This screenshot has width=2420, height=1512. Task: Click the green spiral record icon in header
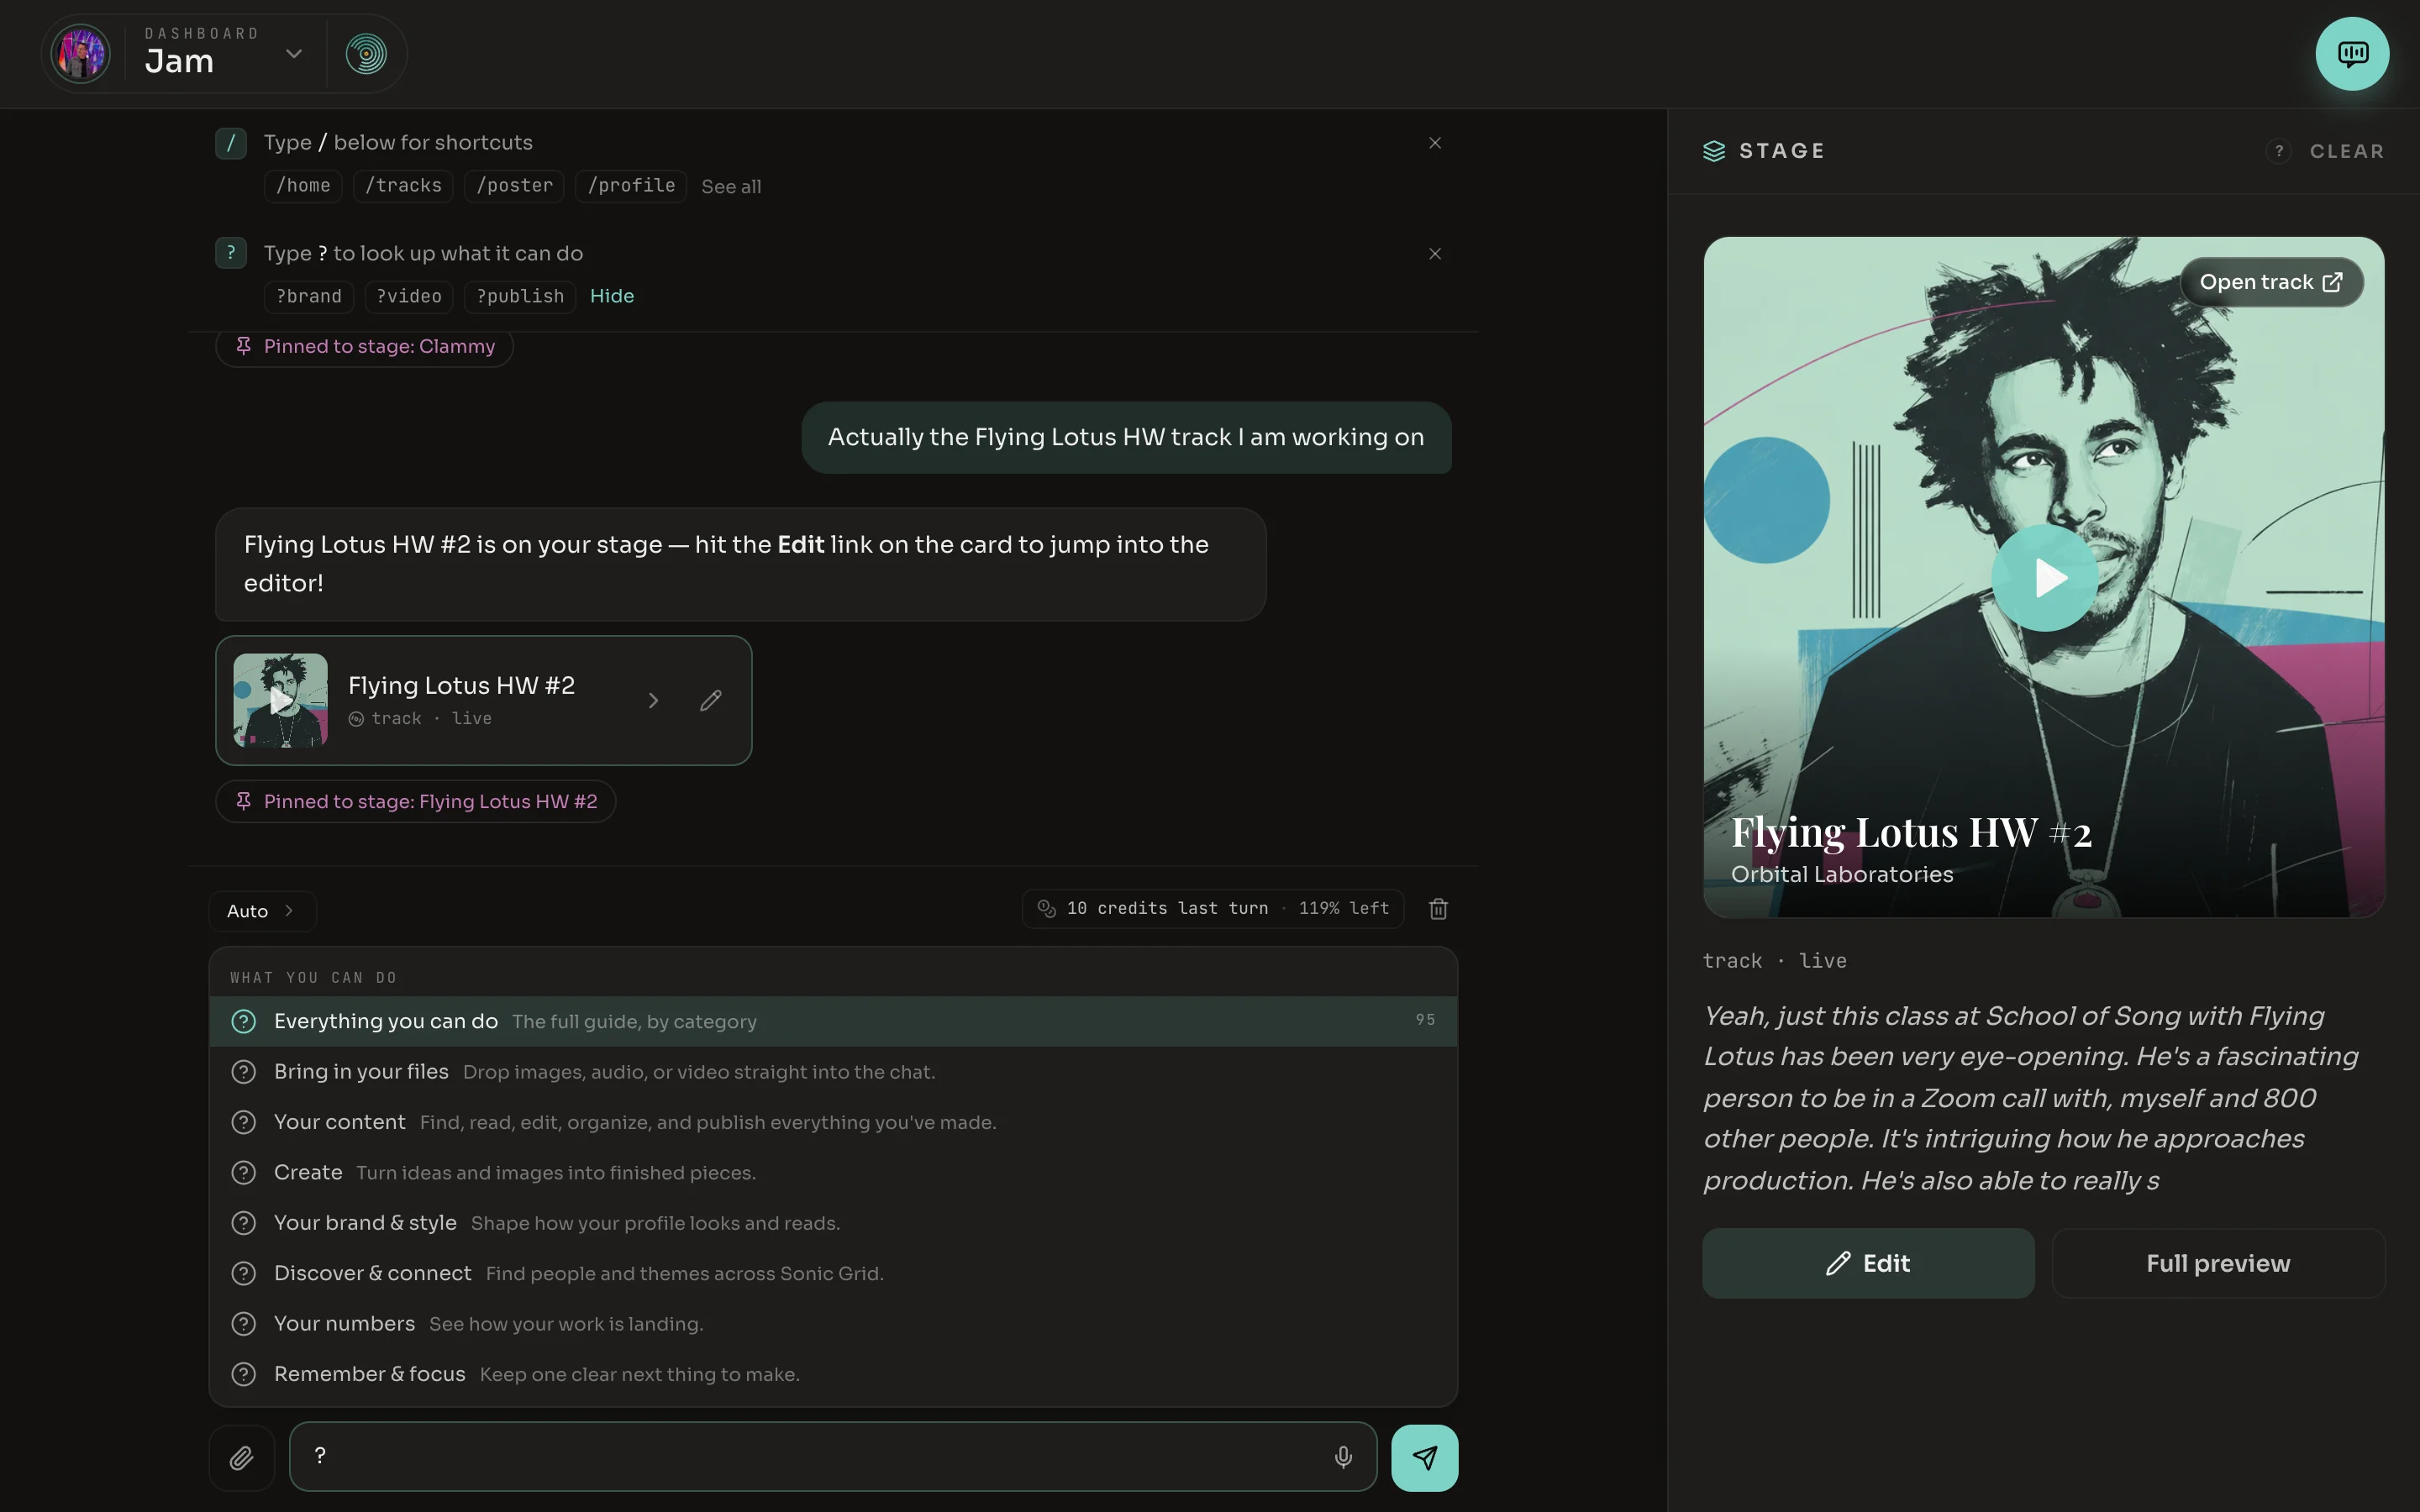tap(366, 54)
